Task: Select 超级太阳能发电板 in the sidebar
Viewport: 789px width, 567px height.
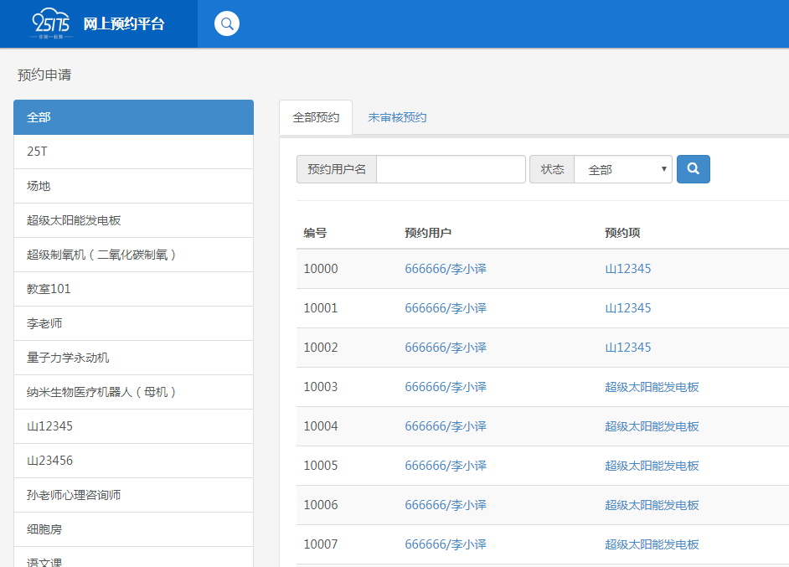Action: (x=133, y=220)
